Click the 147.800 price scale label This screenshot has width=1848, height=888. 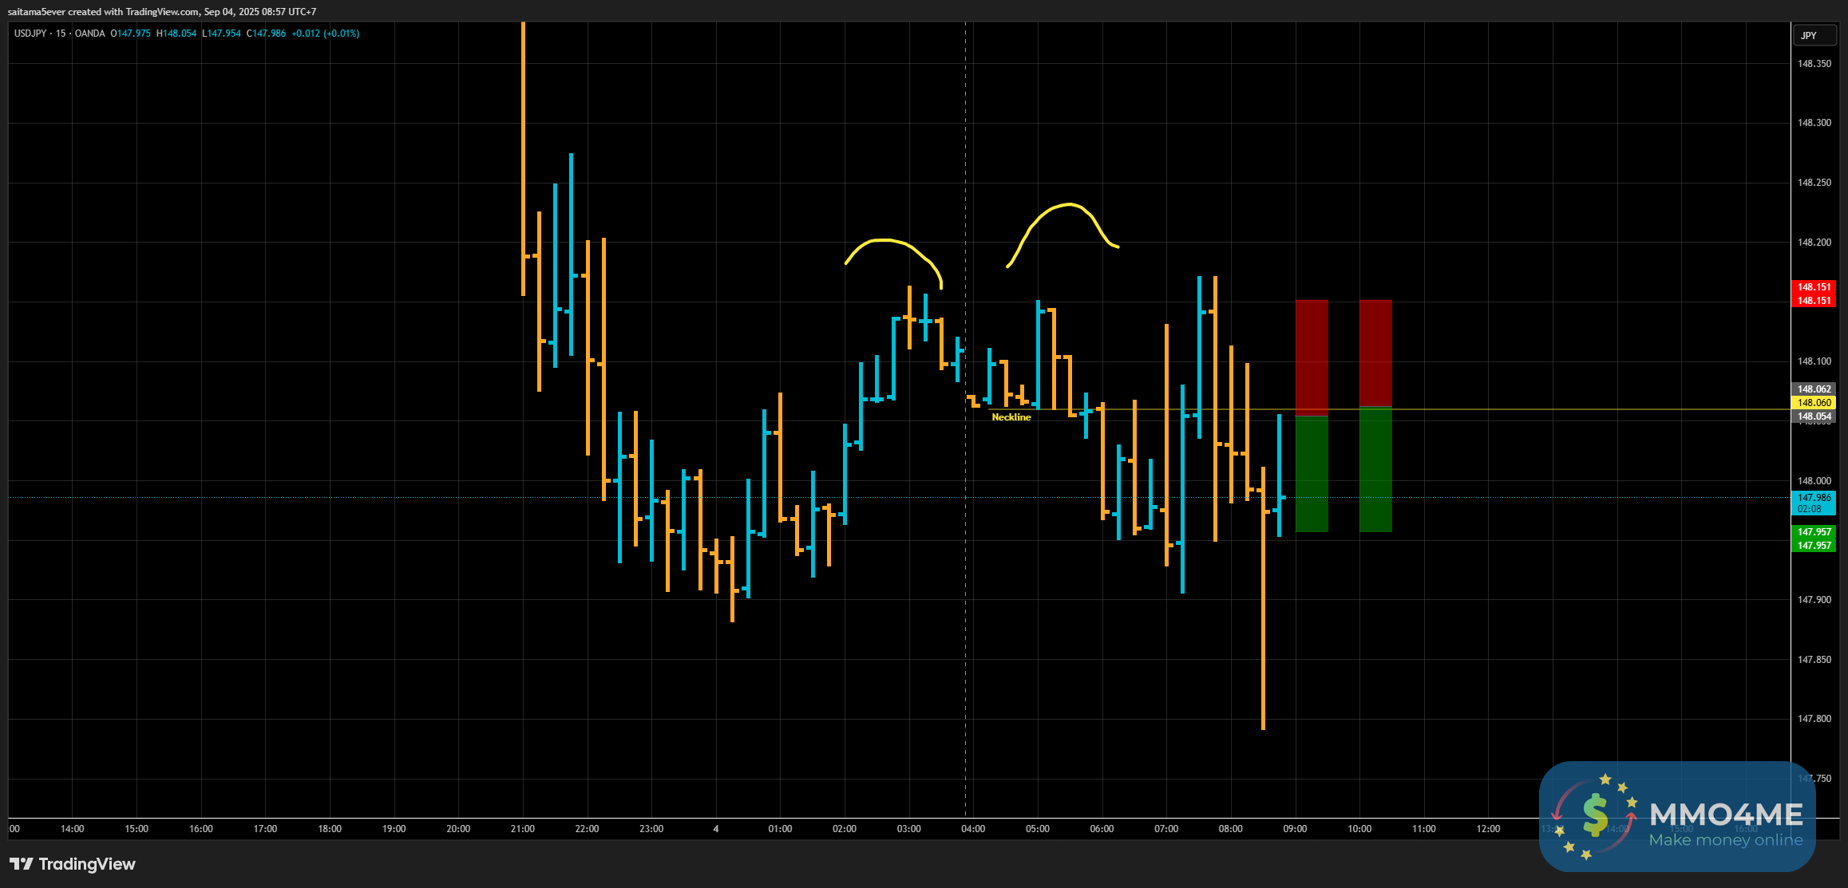[x=1814, y=719]
